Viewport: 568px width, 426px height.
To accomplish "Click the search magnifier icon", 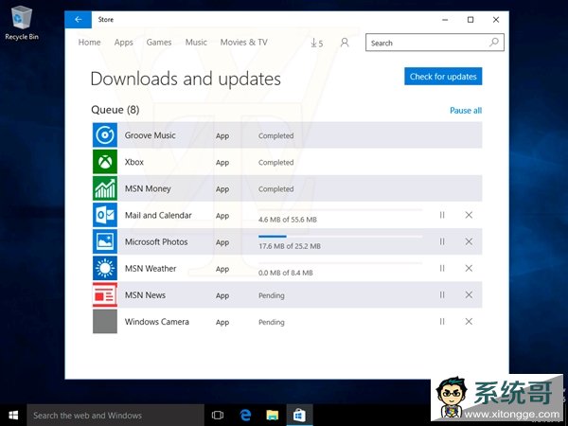I will click(x=494, y=43).
